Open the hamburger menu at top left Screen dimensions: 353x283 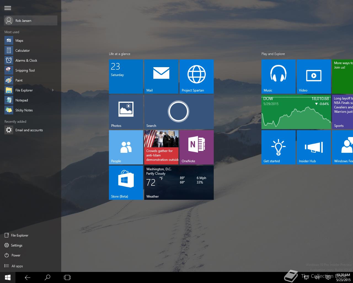pos(8,8)
